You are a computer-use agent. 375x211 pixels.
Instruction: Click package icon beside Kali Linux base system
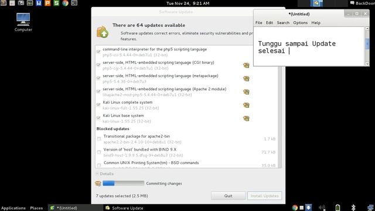tap(246, 118)
